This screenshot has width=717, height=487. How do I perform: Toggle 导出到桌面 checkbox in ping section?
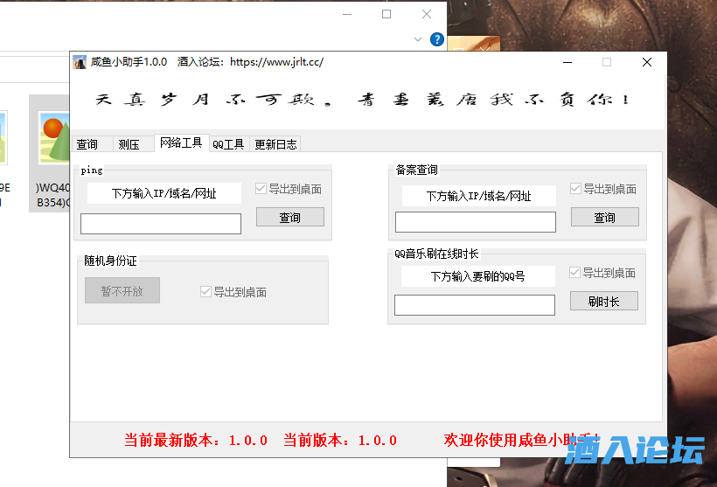(261, 189)
